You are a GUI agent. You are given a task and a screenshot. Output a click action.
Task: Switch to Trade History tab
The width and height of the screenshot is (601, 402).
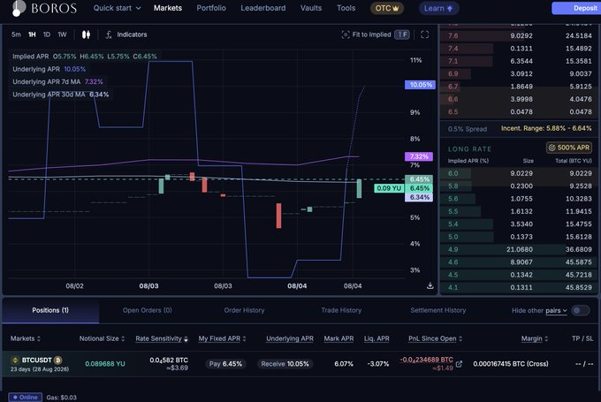341,310
